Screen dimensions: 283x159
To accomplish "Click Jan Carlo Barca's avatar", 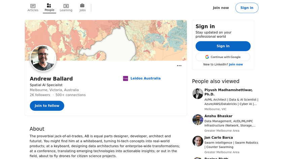I will click(x=198, y=141).
